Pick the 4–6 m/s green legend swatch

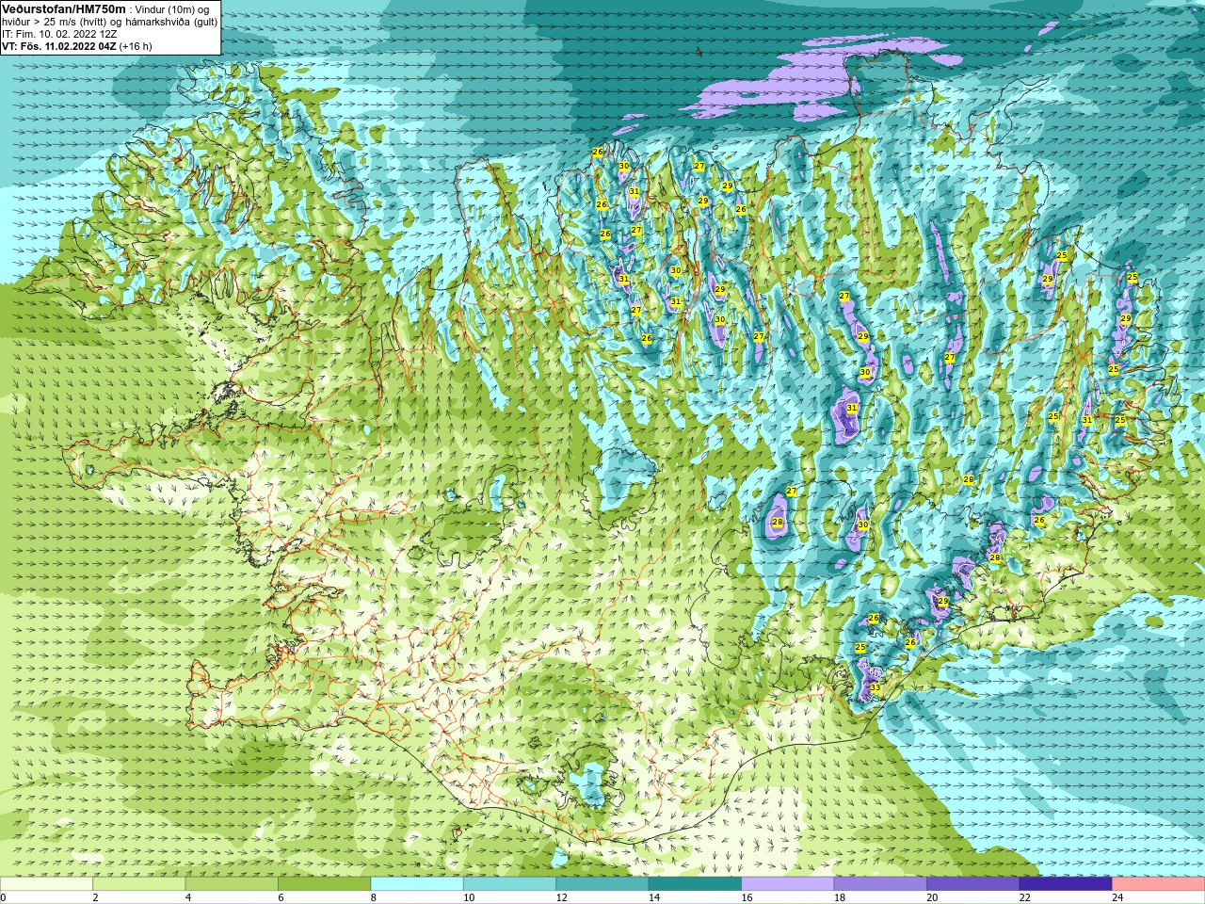(x=232, y=884)
